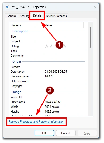
Task: Click the dimensions value 3024 x 4032
Action: click(53, 102)
